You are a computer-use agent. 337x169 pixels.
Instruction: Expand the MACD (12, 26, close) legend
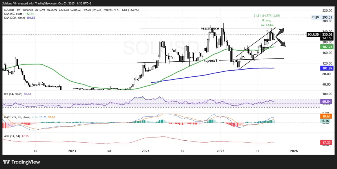point(17,117)
